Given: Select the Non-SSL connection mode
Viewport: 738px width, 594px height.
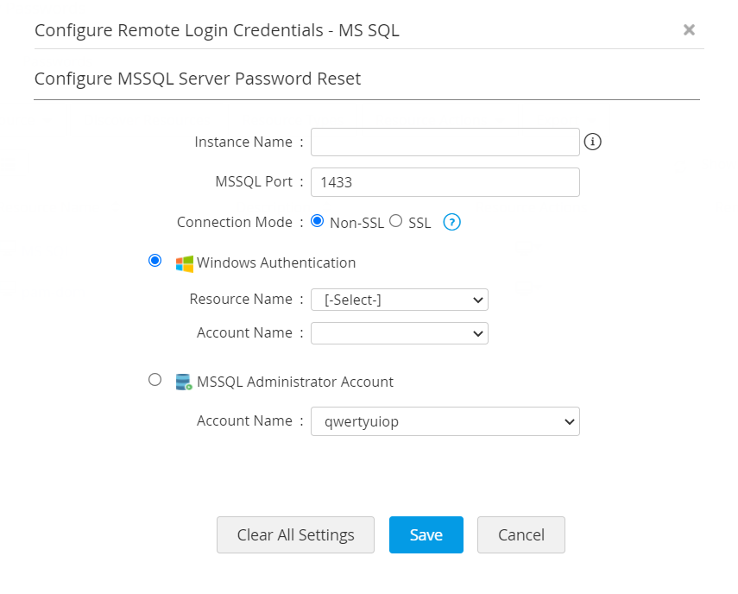Looking at the screenshot, I should pyautogui.click(x=317, y=221).
